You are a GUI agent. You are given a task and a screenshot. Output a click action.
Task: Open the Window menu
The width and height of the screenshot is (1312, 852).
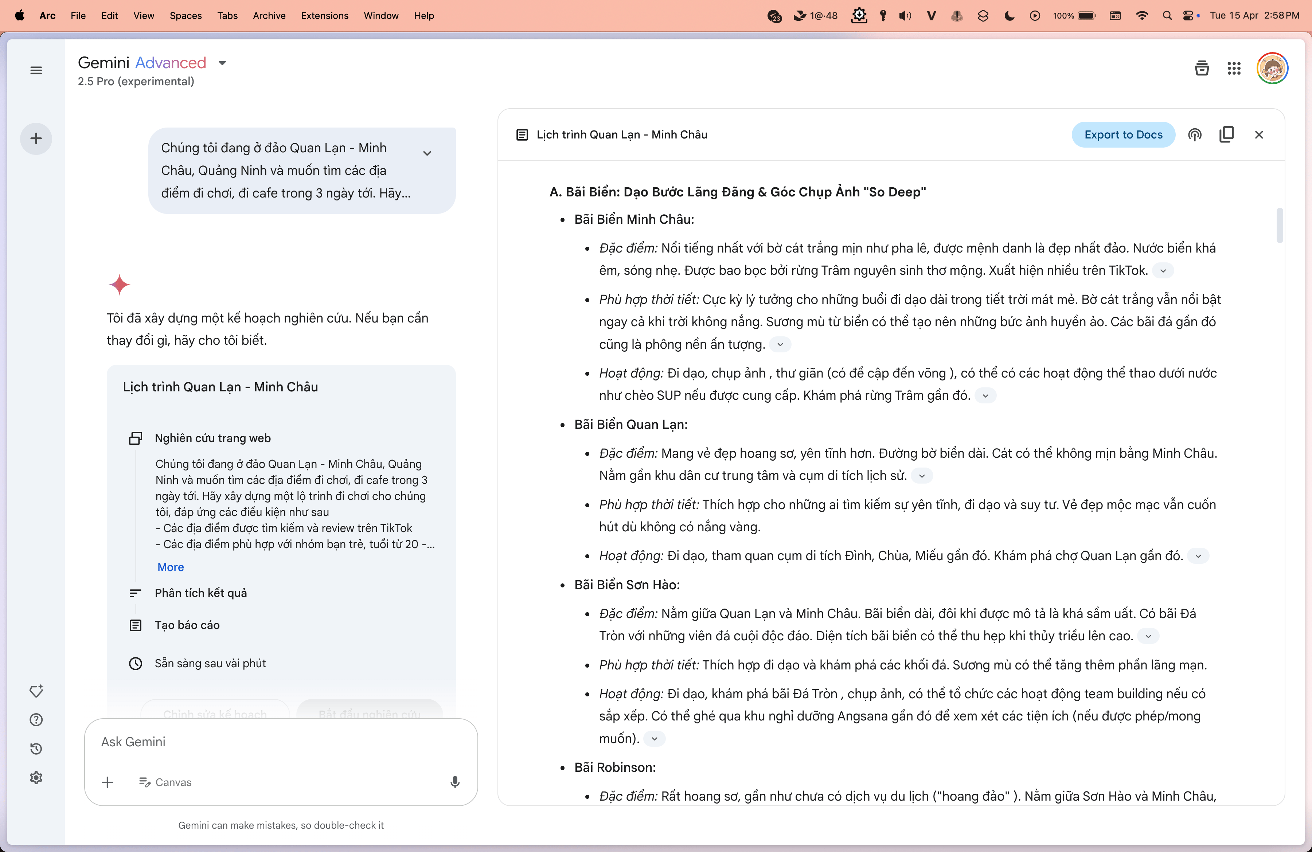pyautogui.click(x=381, y=15)
